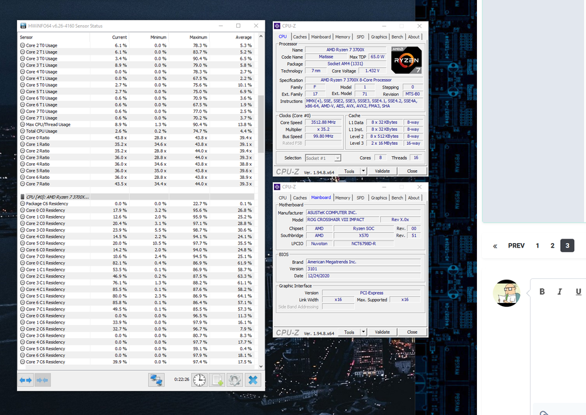Toggle bold formatting in the forum editor
The height and width of the screenshot is (415, 586).
[x=542, y=292]
